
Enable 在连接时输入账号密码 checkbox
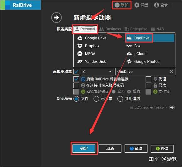pyautogui.click(x=76, y=85)
